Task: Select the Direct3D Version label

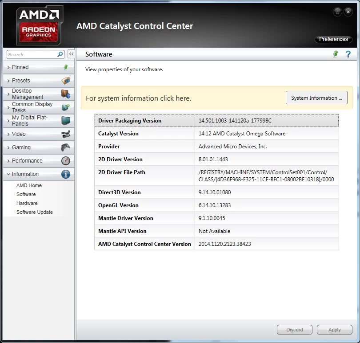Action: 120,192
